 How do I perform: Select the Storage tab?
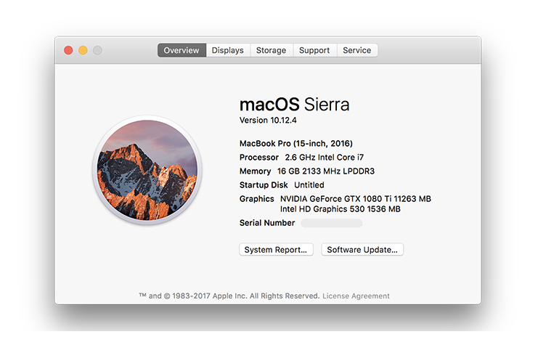tap(271, 50)
